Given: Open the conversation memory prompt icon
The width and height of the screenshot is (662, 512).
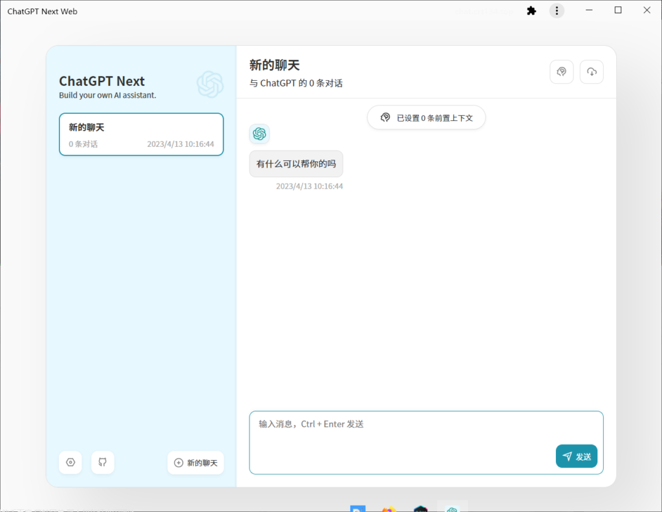Looking at the screenshot, I should pyautogui.click(x=561, y=72).
